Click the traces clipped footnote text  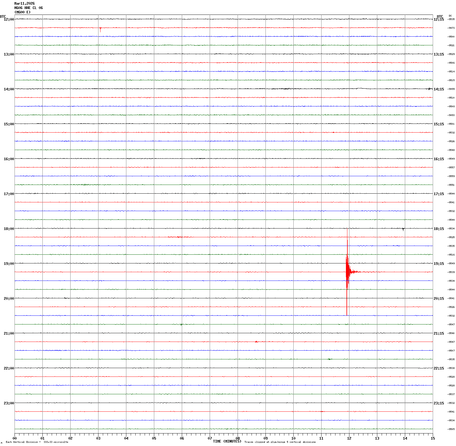[280, 442]
